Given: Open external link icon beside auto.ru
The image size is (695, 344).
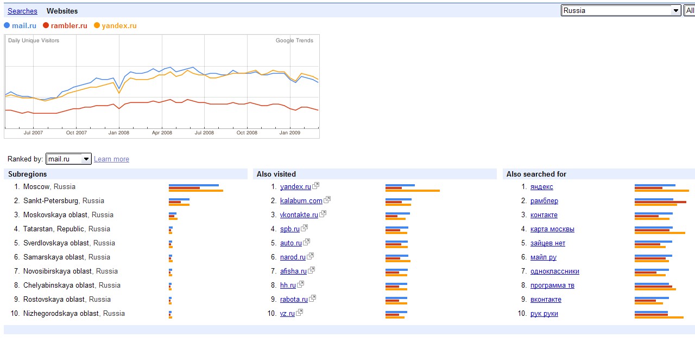Looking at the screenshot, I should [x=307, y=242].
